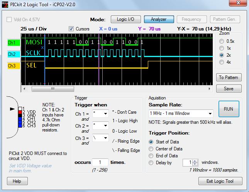249x192 pixels.
Task: Click the Falling Edge legend entry
Action: pyautogui.click(x=126, y=150)
